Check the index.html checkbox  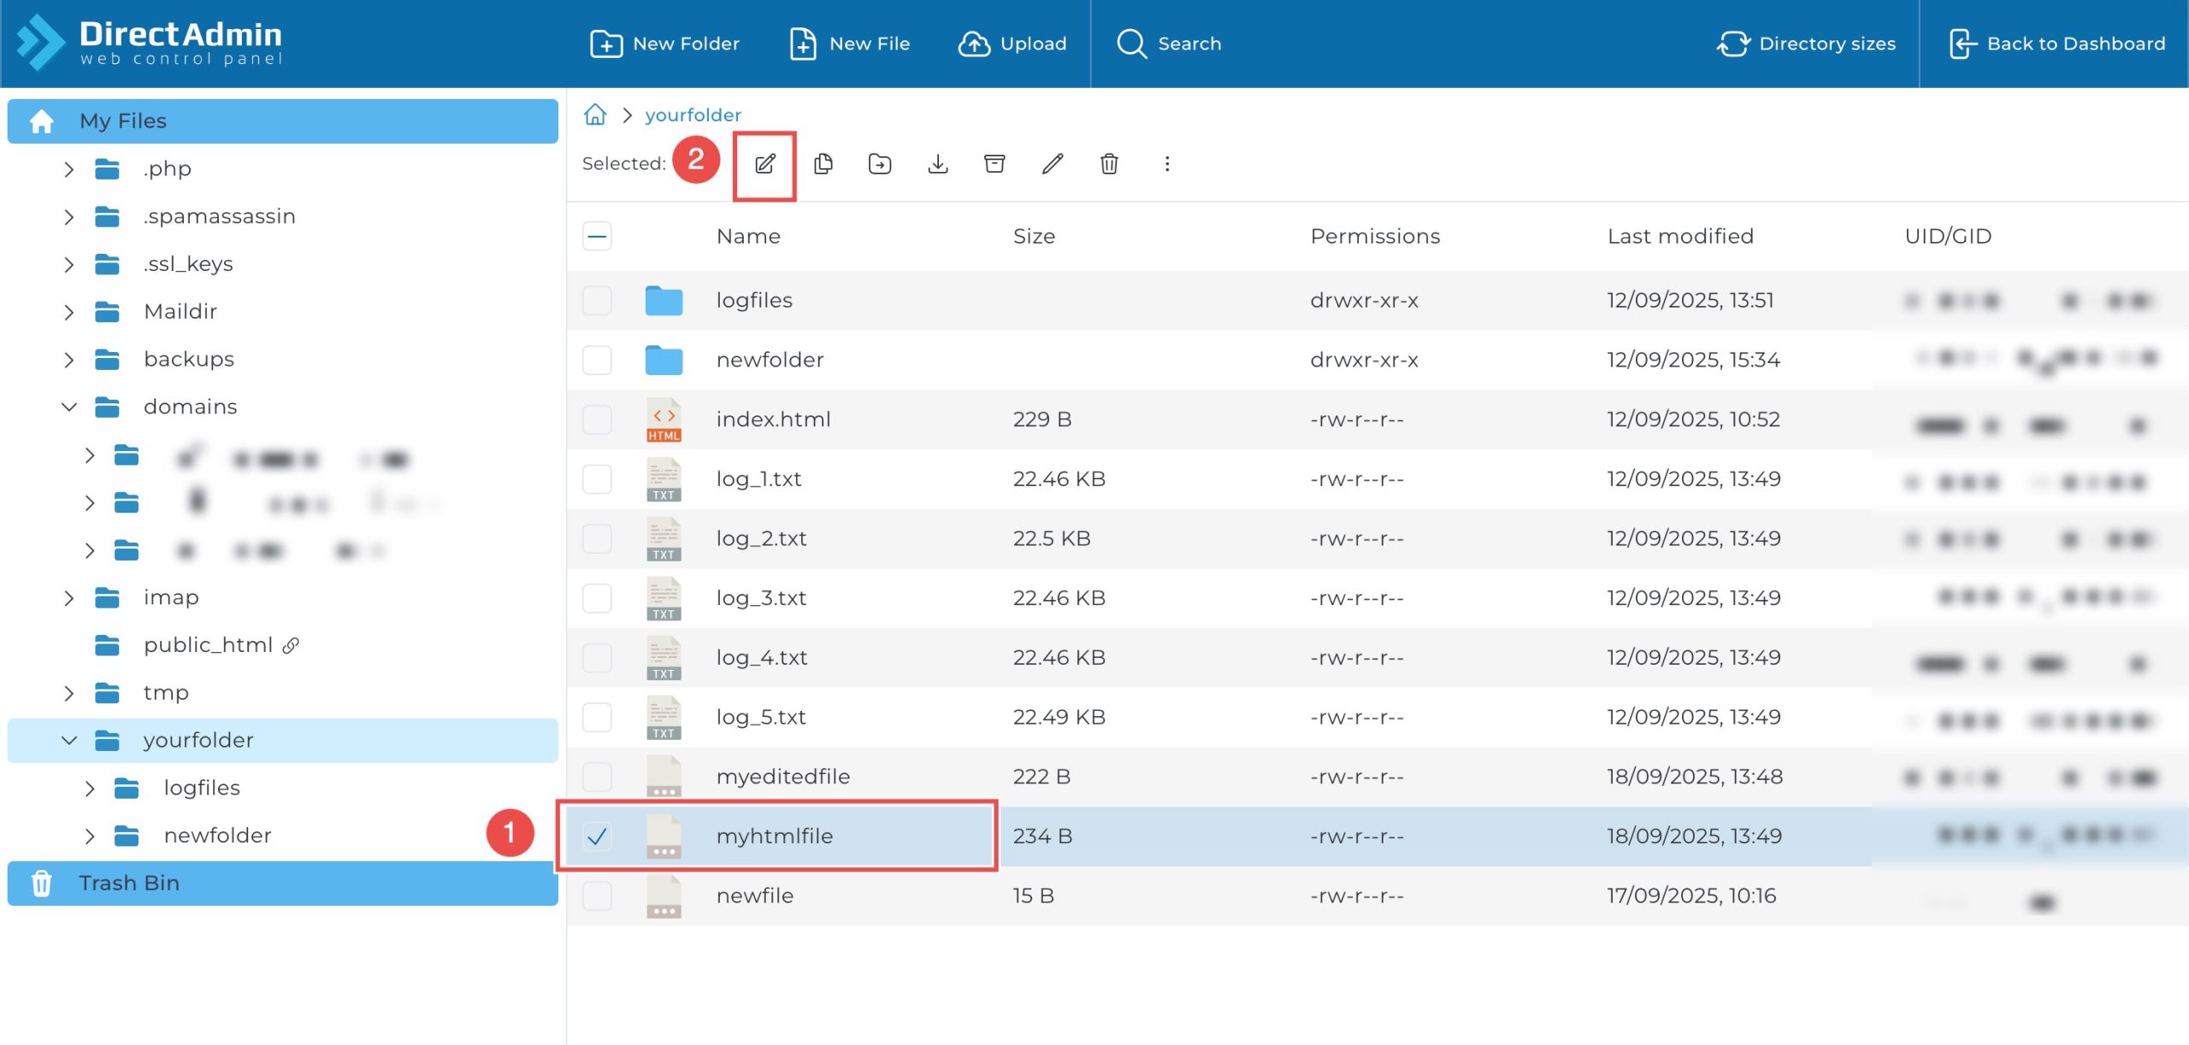click(x=597, y=420)
